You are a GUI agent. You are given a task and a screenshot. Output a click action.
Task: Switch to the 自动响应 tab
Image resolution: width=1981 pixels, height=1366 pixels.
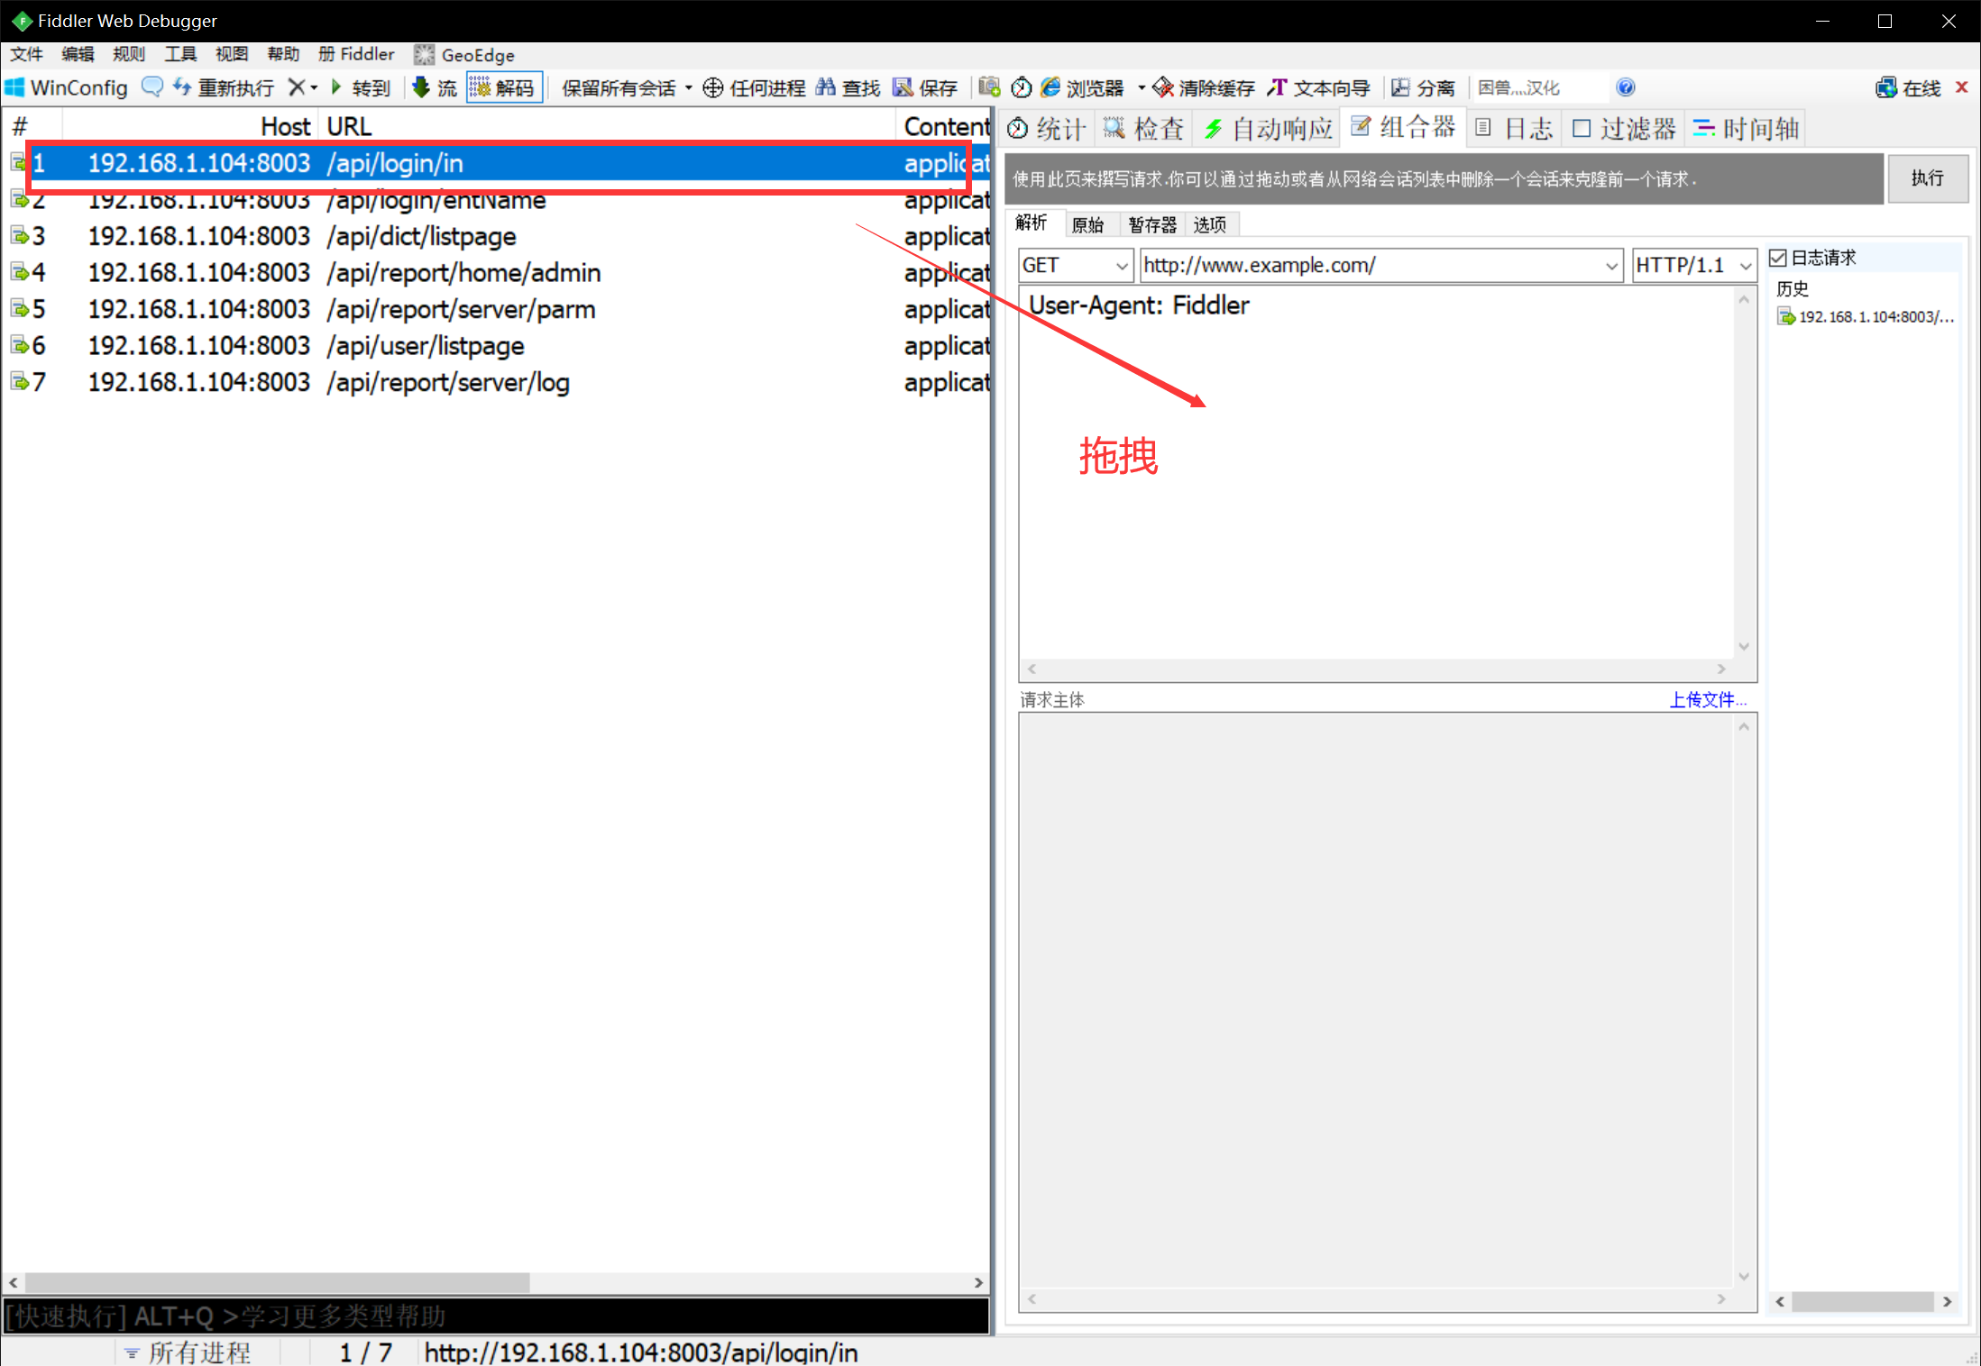(1268, 129)
